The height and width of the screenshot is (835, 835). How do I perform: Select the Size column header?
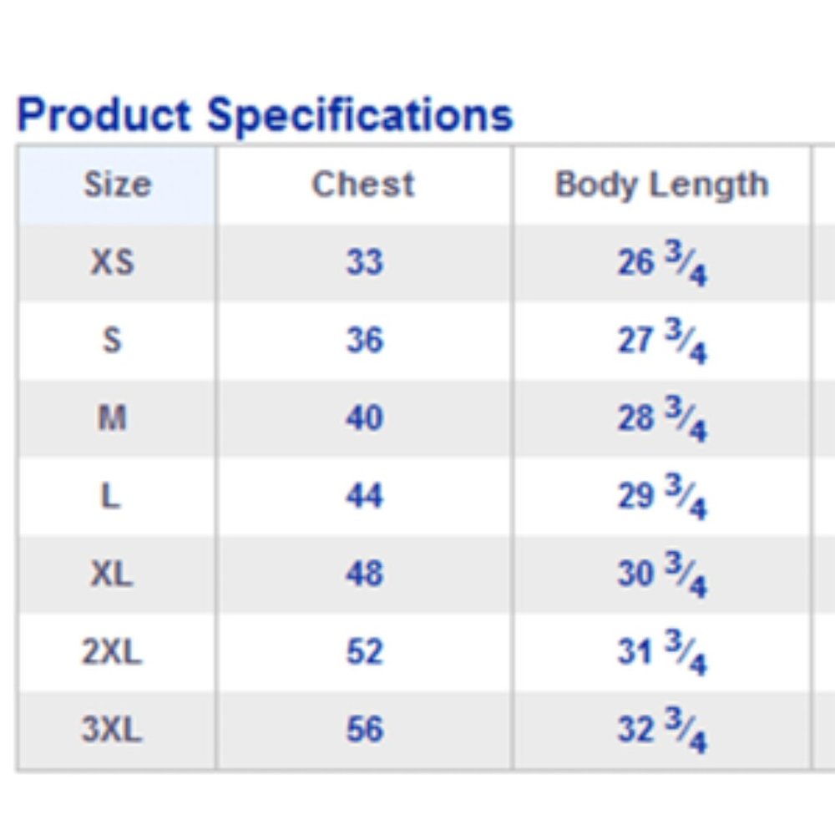point(117,185)
